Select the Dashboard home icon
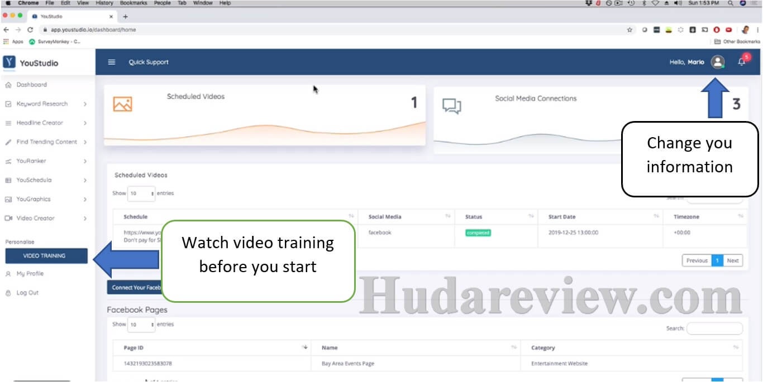Viewport: 763px width, 382px height. tap(8, 85)
